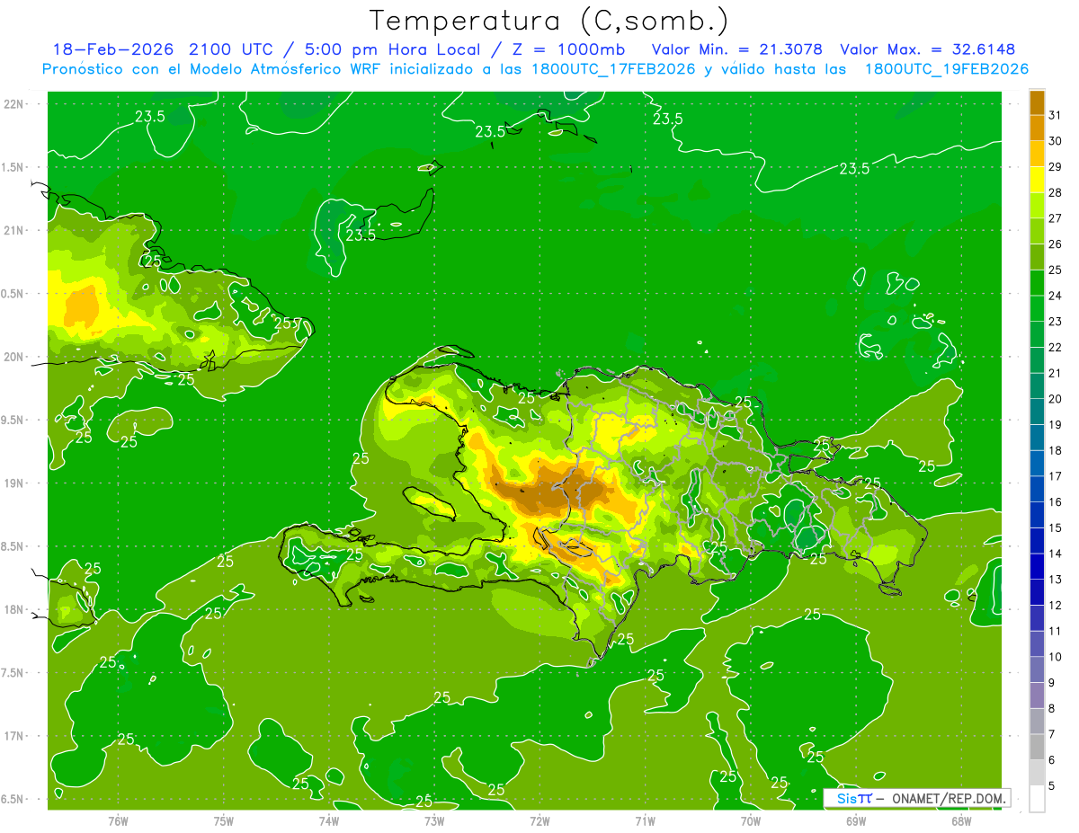Click the yellow legend swatch between 28 and 29
The image size is (1079, 833).
(x=1037, y=180)
